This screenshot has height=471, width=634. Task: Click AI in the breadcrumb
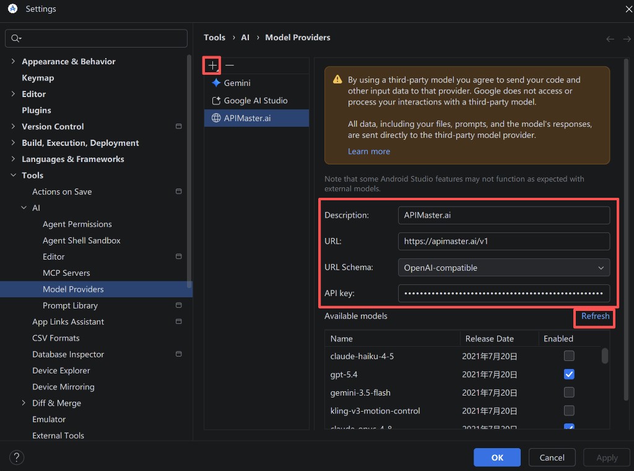[245, 38]
